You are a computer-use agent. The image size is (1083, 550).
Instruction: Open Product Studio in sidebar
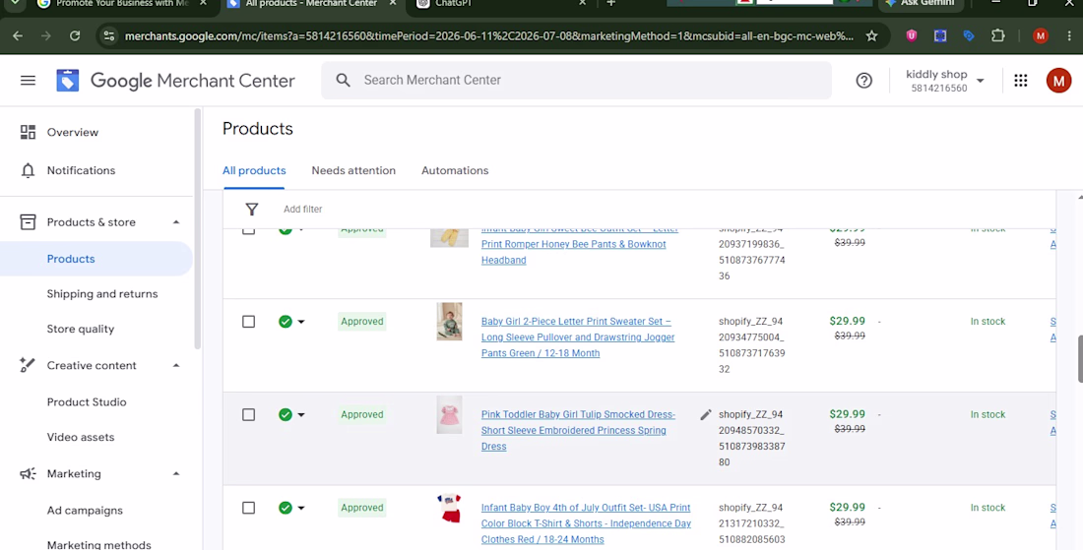pyautogui.click(x=87, y=402)
